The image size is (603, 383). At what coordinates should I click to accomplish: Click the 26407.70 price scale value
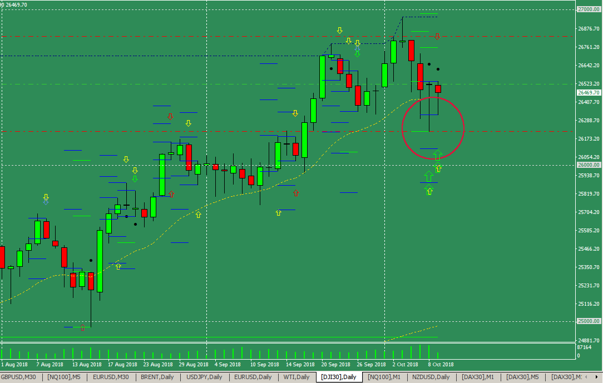coord(589,102)
